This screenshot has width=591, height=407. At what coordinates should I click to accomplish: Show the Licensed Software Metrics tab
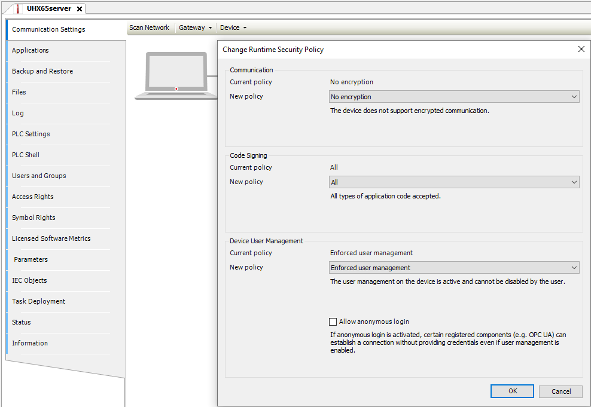(51, 238)
